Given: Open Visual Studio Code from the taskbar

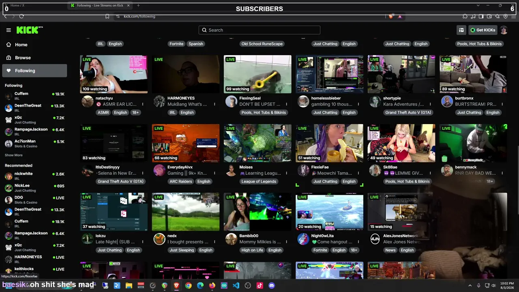Looking at the screenshot, I should (236, 286).
